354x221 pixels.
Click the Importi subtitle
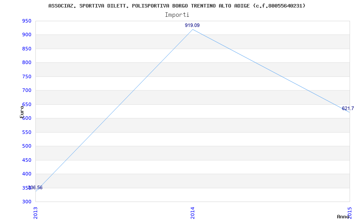(x=177, y=15)
